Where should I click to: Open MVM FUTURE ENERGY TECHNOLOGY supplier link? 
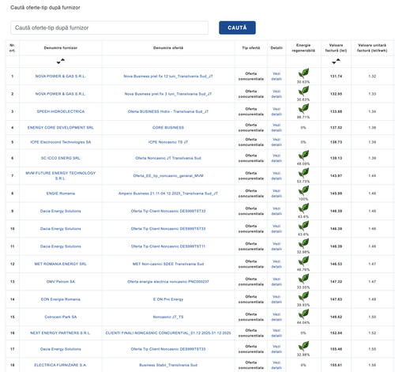click(x=61, y=175)
